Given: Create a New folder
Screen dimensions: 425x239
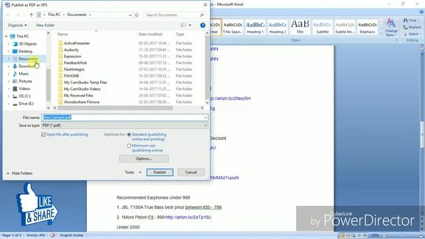Looking at the screenshot, I should (x=45, y=25).
